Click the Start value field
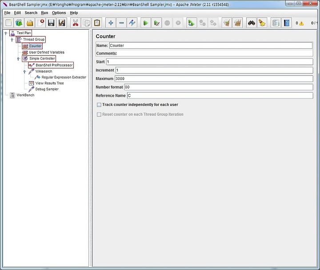This screenshot has width=320, height=270. point(210,62)
